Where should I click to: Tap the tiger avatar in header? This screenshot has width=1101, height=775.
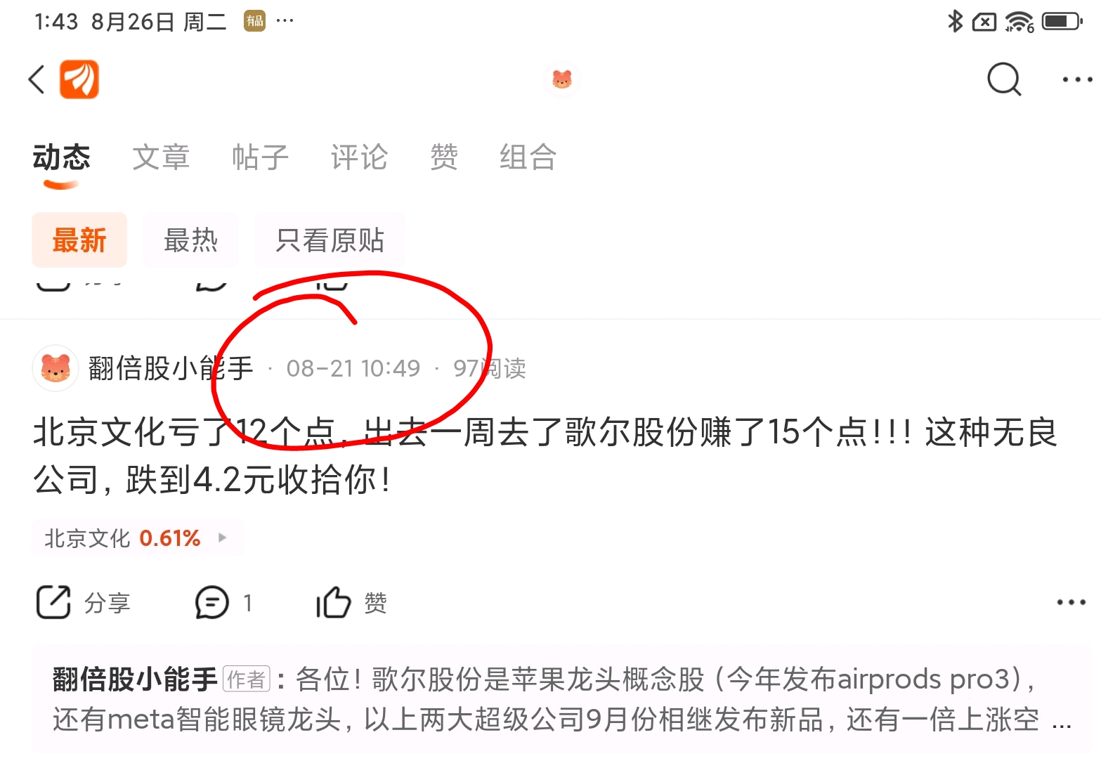pyautogui.click(x=562, y=79)
